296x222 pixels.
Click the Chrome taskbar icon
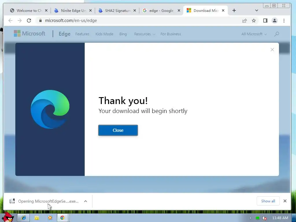point(62,218)
